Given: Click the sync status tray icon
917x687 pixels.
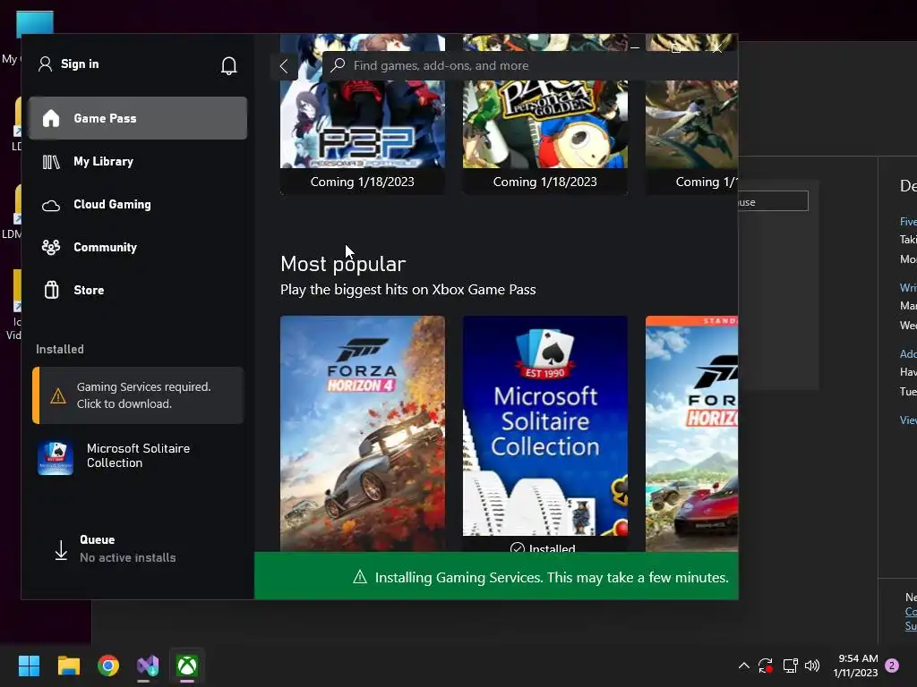Looking at the screenshot, I should point(766,666).
